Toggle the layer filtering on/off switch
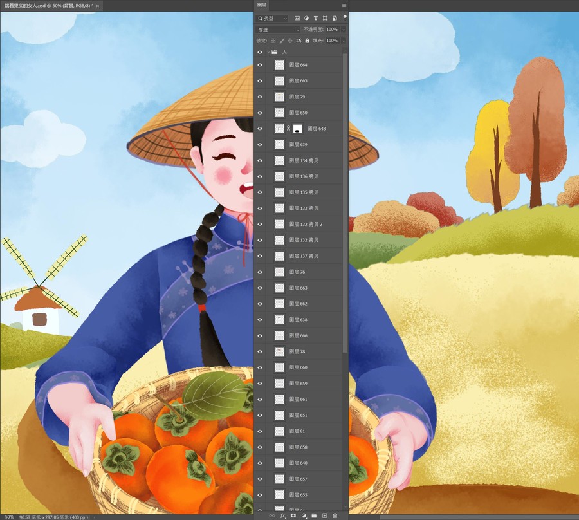The image size is (579, 520). click(x=345, y=17)
